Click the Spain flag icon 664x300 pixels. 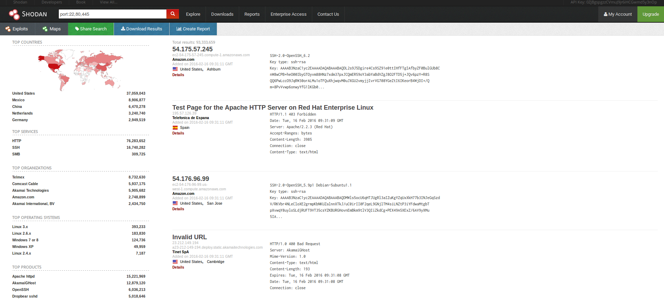coord(175,128)
